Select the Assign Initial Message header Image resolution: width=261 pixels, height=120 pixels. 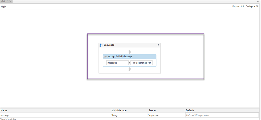tap(129, 57)
